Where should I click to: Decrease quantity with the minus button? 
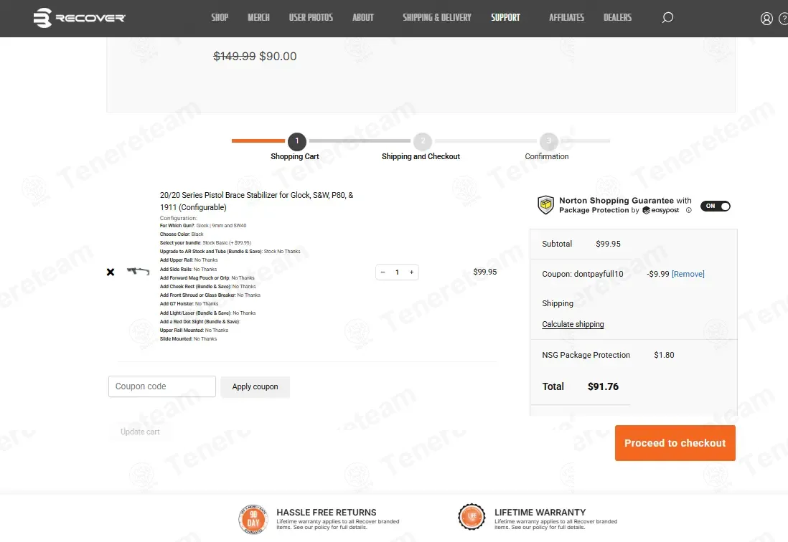383,272
